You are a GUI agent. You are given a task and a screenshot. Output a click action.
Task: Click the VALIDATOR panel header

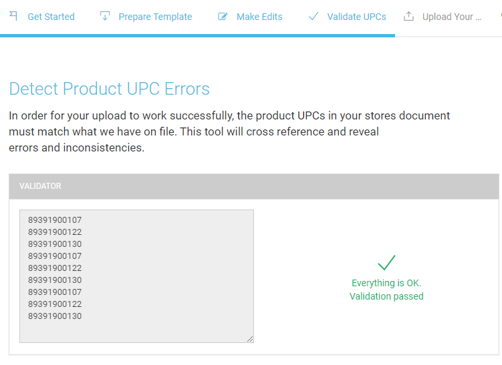(x=254, y=186)
